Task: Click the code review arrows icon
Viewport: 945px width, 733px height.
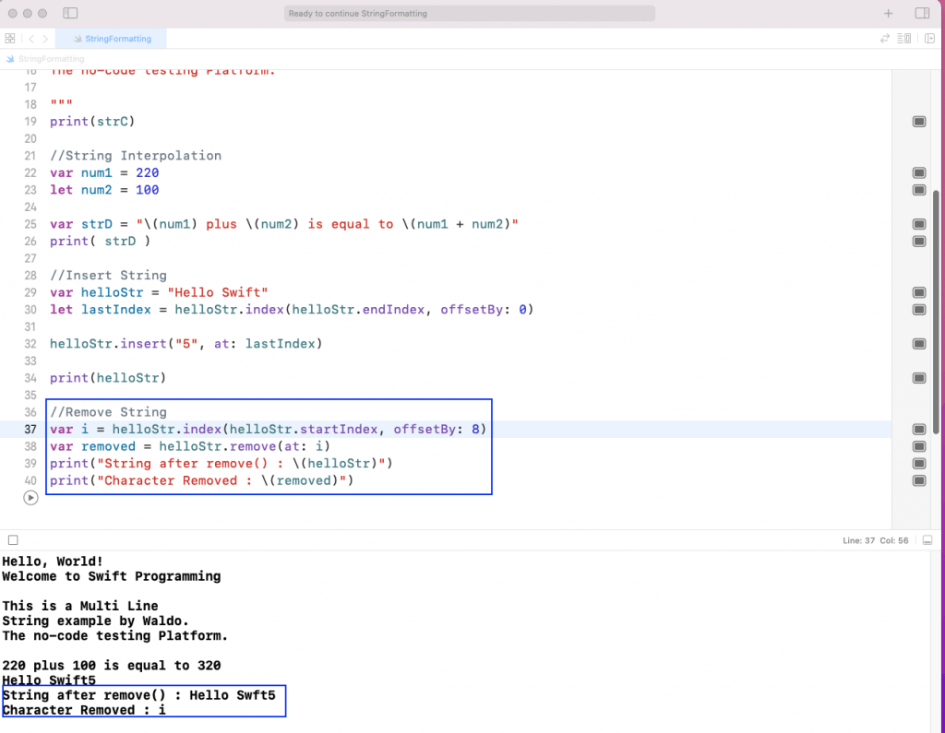Action: pos(886,39)
